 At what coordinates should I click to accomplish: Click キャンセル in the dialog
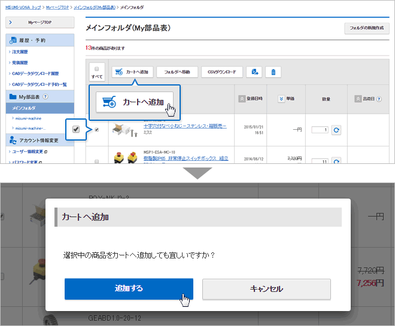click(x=266, y=288)
